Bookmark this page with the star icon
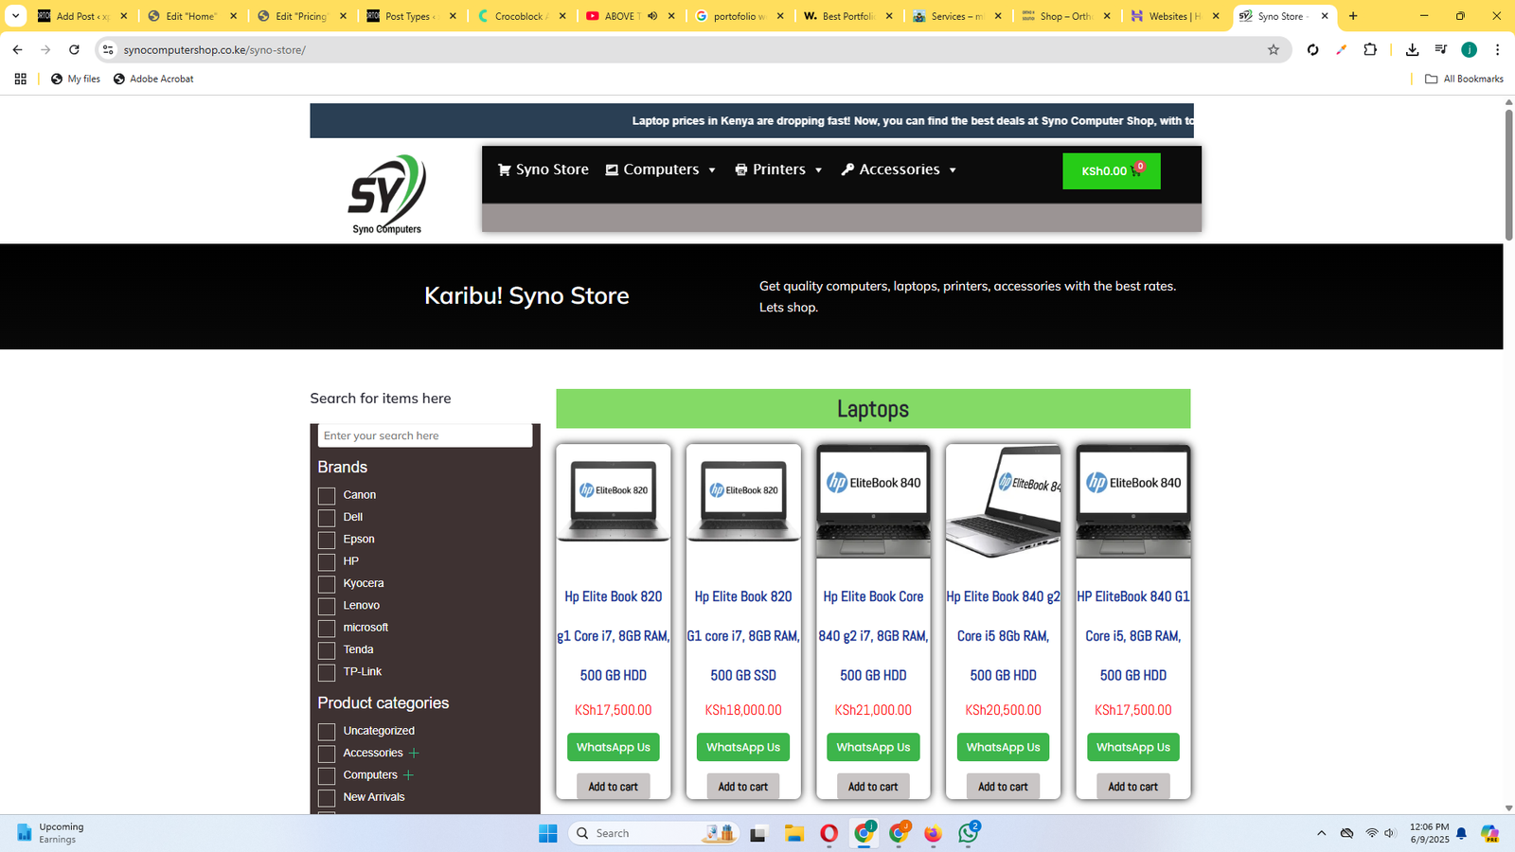This screenshot has height=852, width=1515. 1274,49
